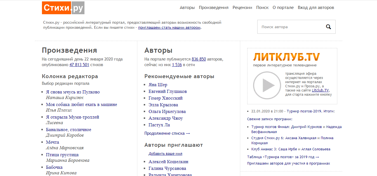
Task: Open Клуб Ананас 3 recording
Action: point(291,149)
